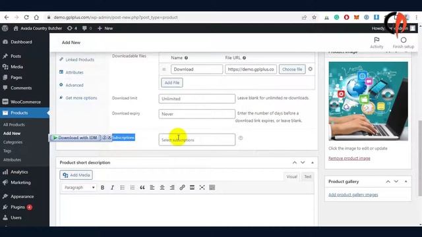Click the Choose file button
422x237 pixels.
(x=292, y=69)
